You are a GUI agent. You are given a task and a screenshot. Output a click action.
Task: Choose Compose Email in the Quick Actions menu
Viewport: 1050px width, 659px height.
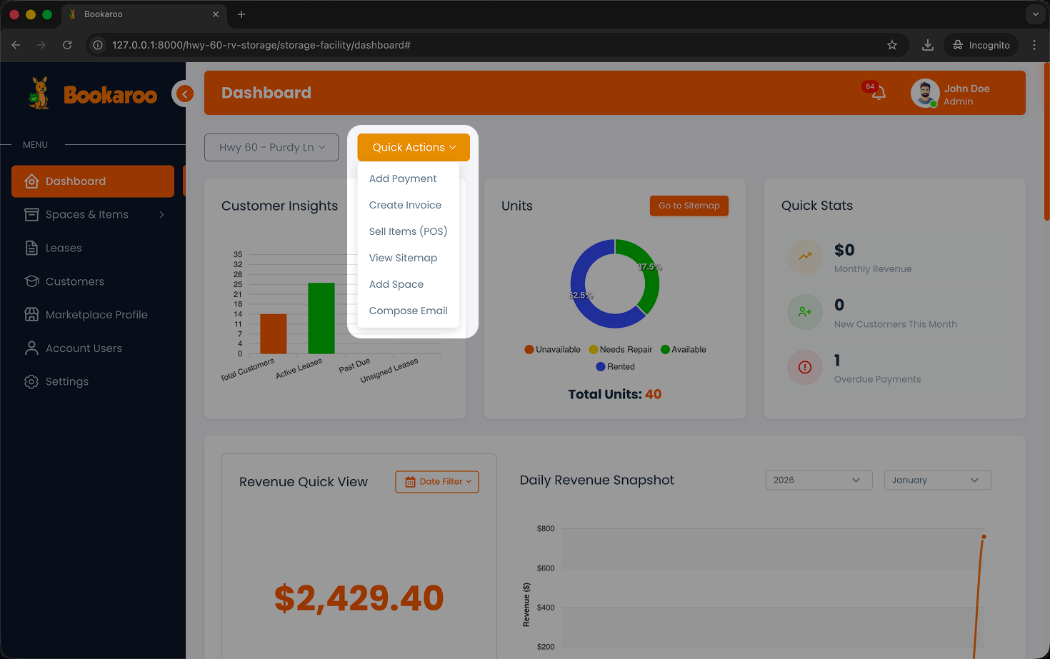408,311
